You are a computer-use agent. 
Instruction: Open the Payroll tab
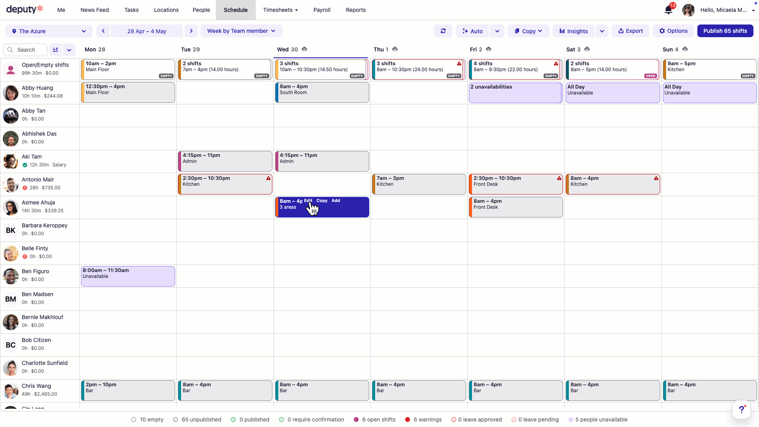pyautogui.click(x=322, y=10)
